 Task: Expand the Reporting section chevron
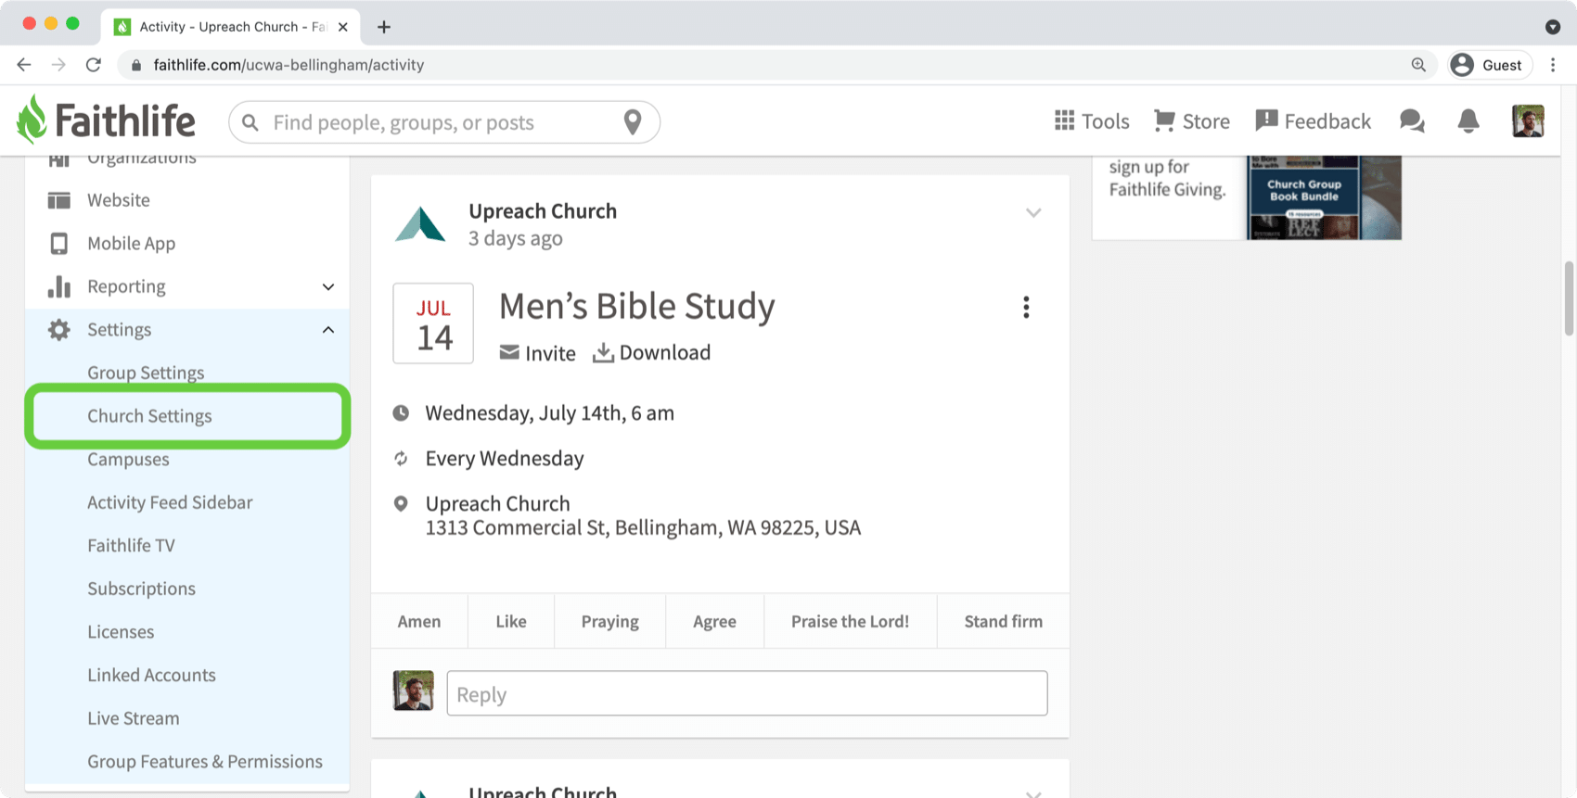coord(328,286)
